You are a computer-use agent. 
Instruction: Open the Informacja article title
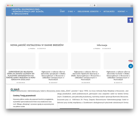102,45
